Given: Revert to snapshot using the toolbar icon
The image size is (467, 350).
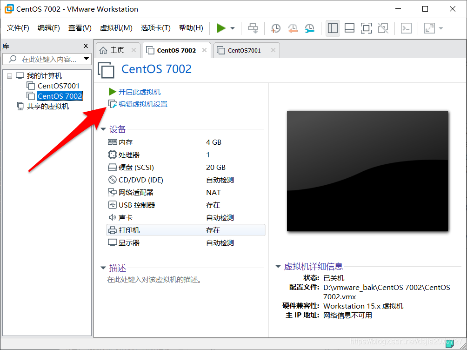Looking at the screenshot, I should tap(293, 28).
